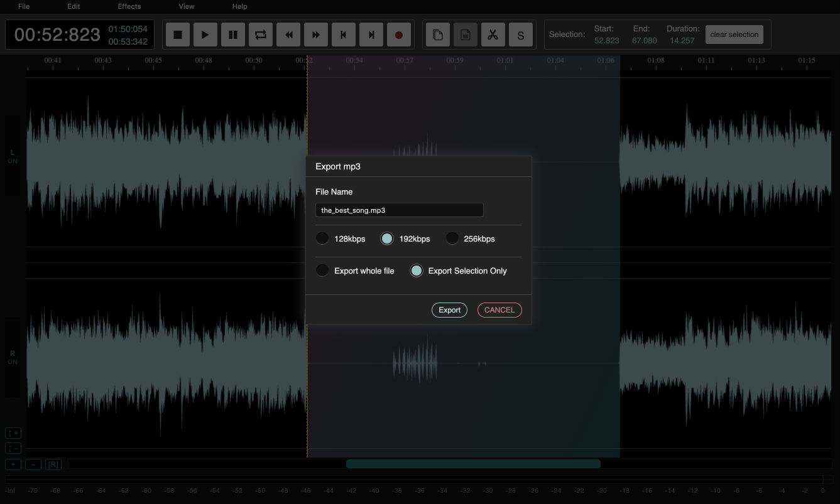Click the rewind icon
Viewport: 840px width, 504px height.
point(288,35)
